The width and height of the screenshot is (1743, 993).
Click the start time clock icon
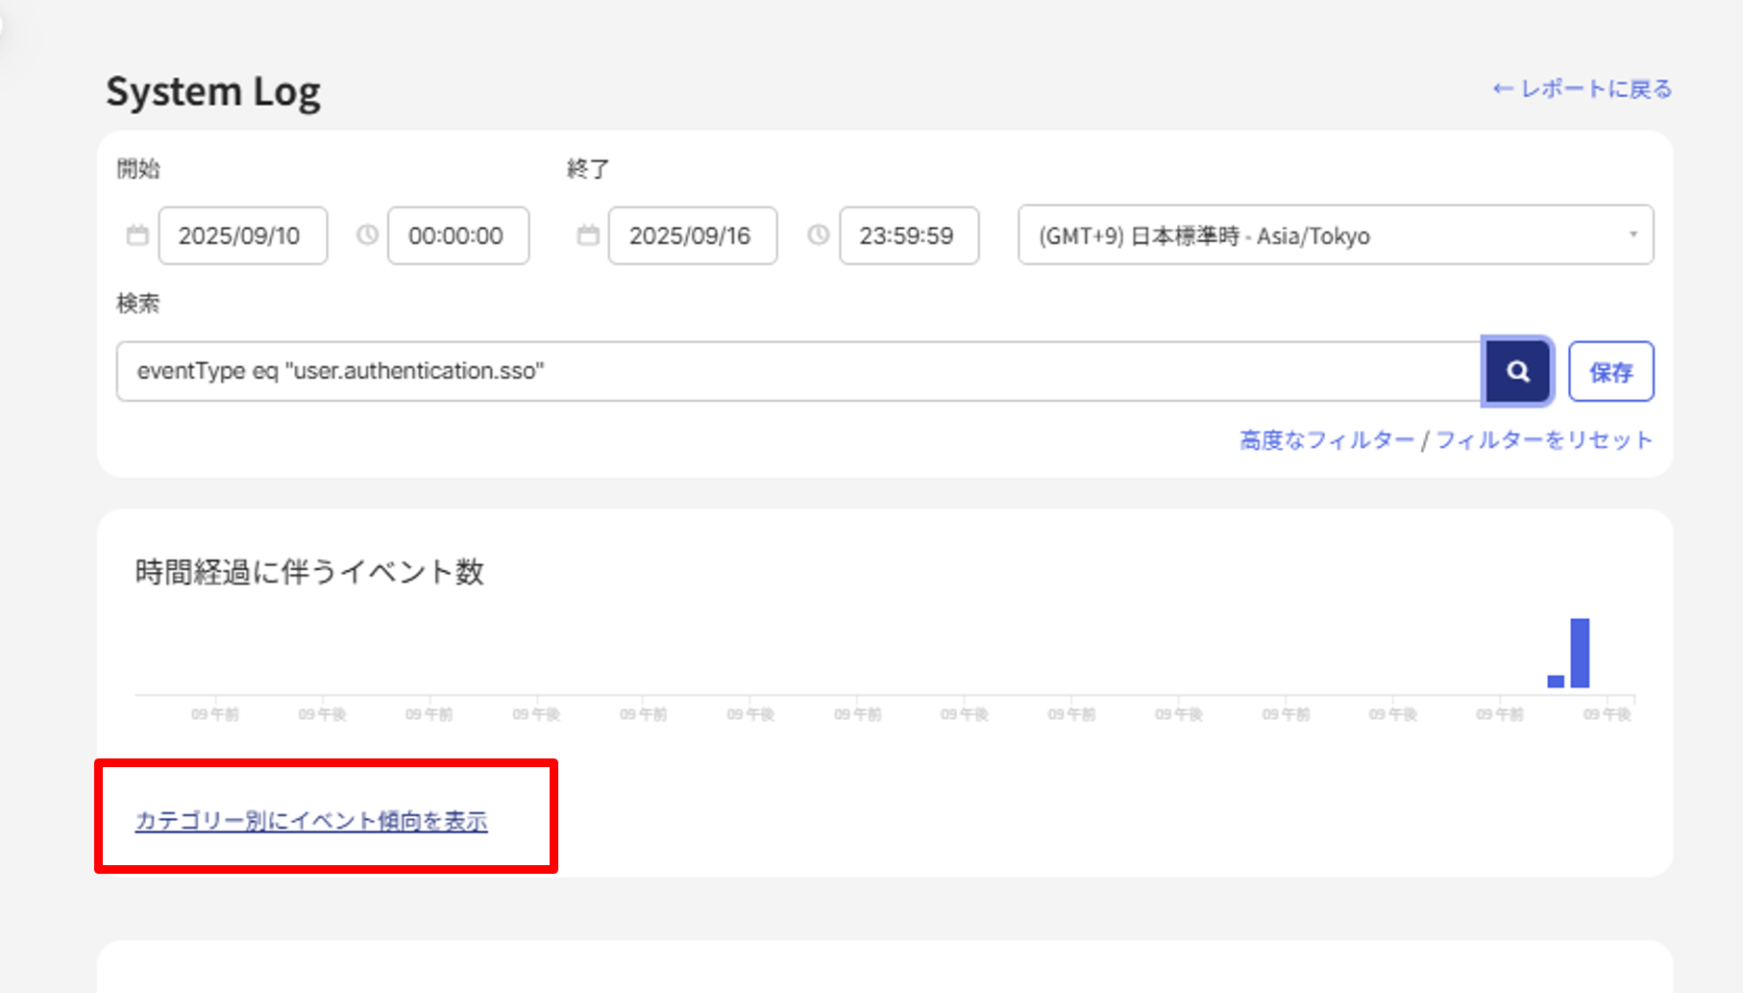(367, 236)
